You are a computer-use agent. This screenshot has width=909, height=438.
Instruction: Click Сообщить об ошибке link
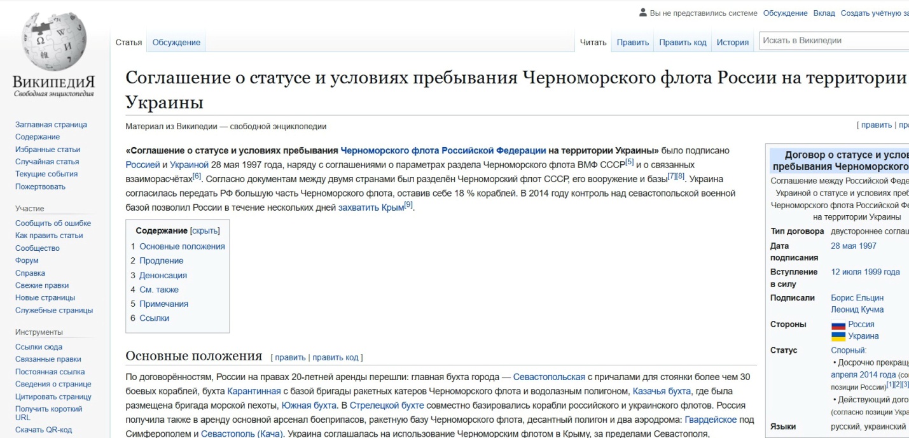(x=53, y=223)
